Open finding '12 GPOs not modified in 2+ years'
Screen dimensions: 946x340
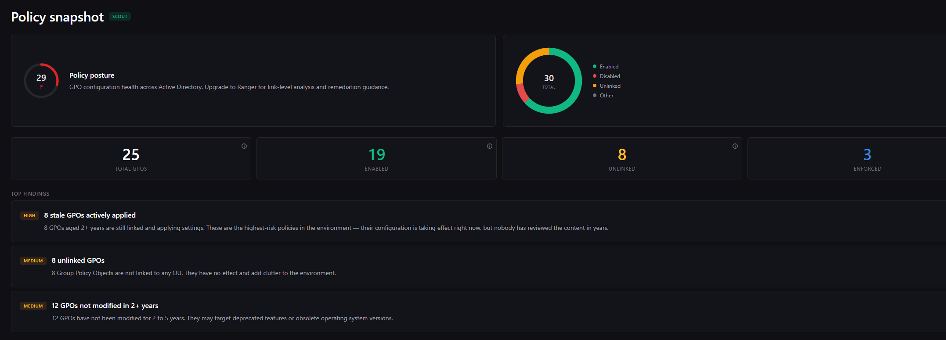click(478, 311)
